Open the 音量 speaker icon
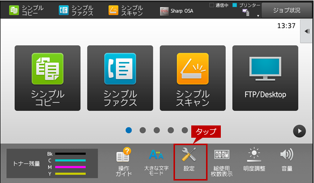The image size is (314, 183). tap(287, 160)
